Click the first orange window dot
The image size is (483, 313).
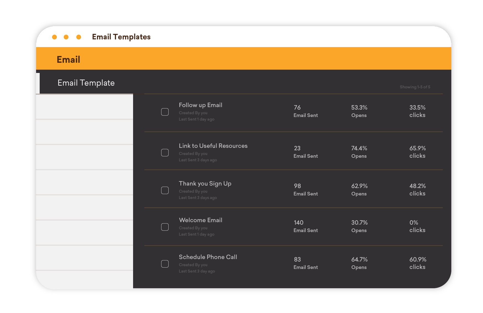tap(55, 37)
